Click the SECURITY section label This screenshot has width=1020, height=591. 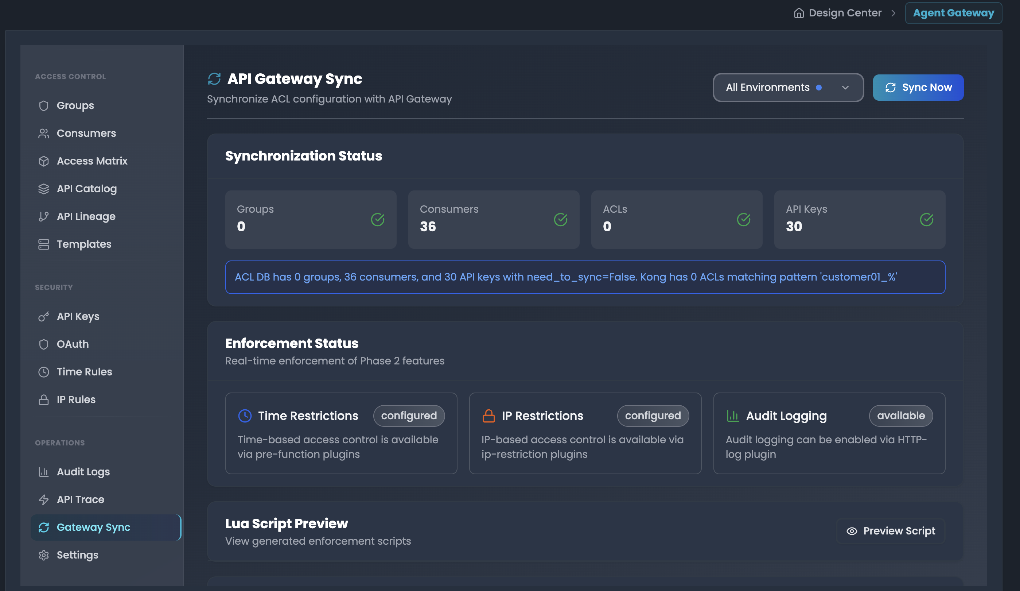tap(54, 287)
